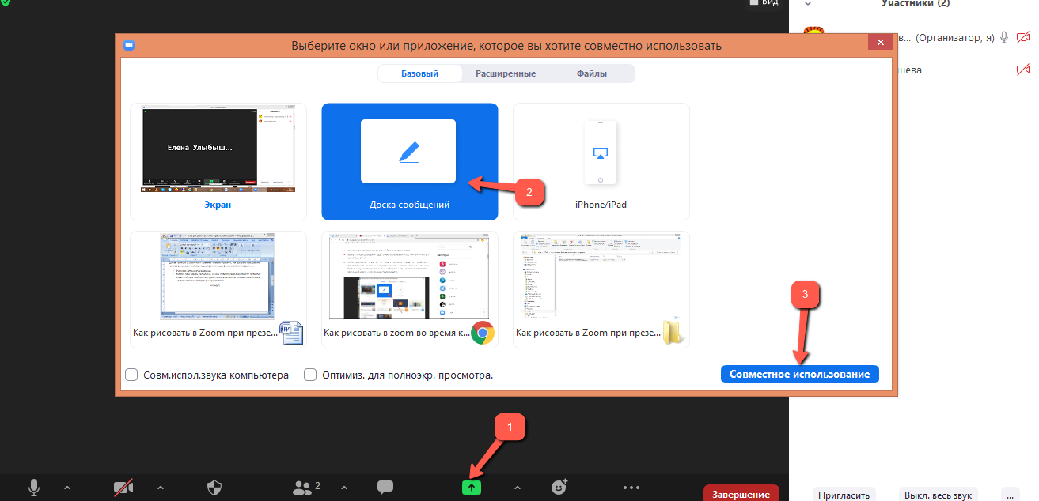Click the 'Экран' label
Image resolution: width=1039 pixels, height=501 pixels.
[218, 205]
